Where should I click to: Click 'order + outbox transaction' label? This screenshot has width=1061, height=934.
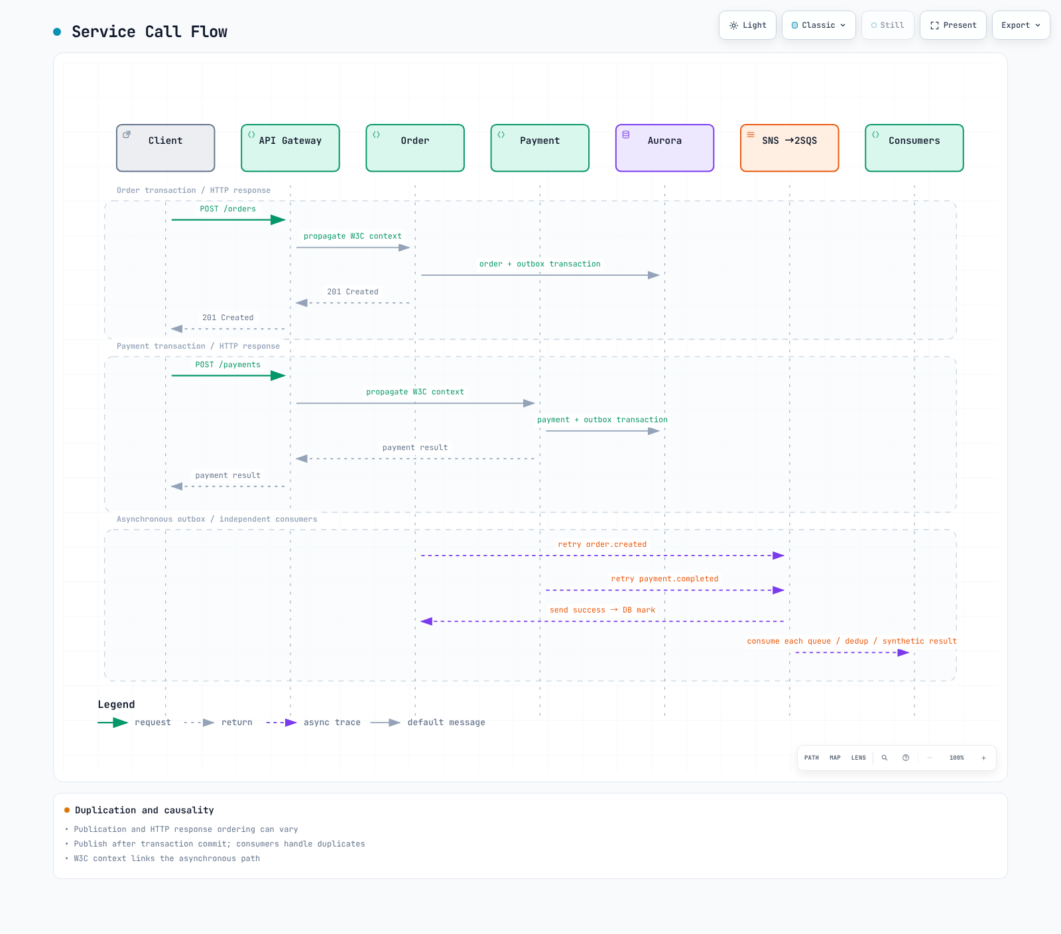point(540,264)
